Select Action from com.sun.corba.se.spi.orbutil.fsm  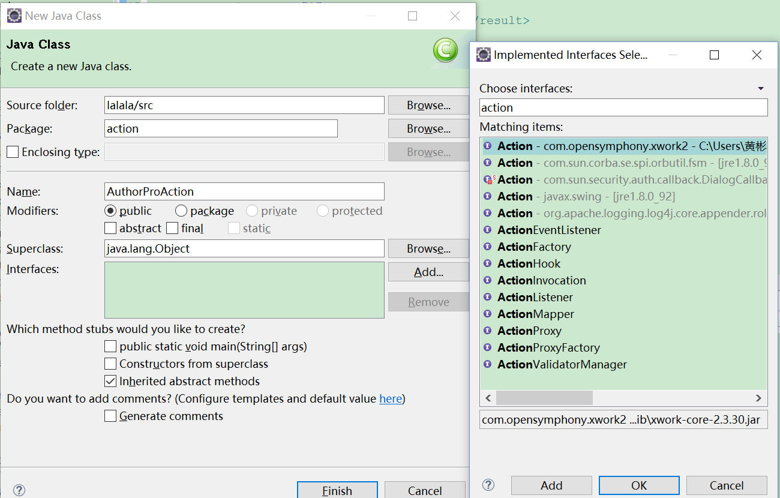click(x=624, y=163)
